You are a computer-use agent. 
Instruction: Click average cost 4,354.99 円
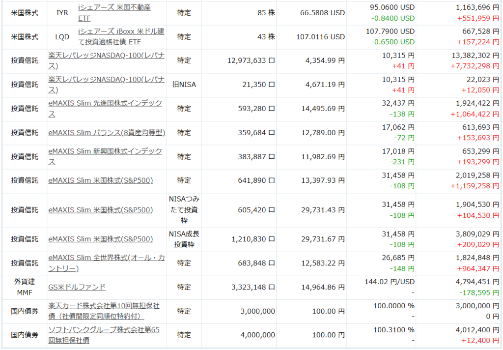[x=325, y=60]
